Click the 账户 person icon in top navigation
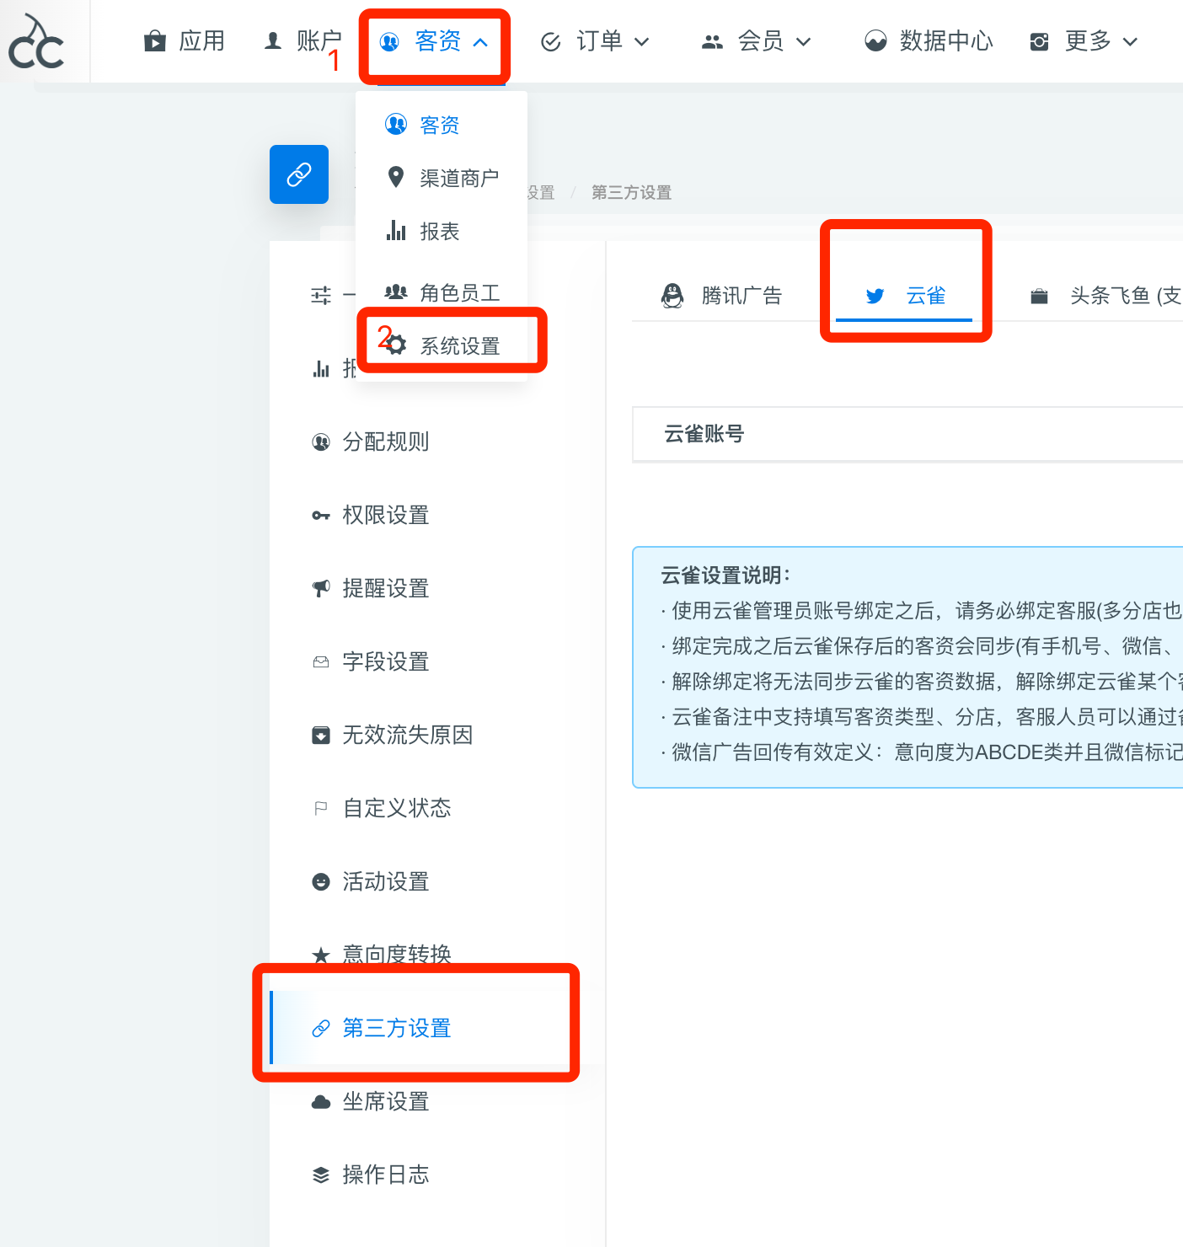This screenshot has width=1183, height=1247. point(271,40)
